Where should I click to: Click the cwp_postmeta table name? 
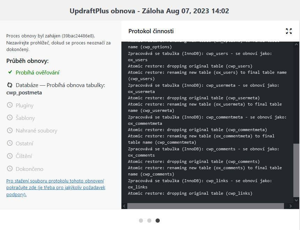click(24, 93)
